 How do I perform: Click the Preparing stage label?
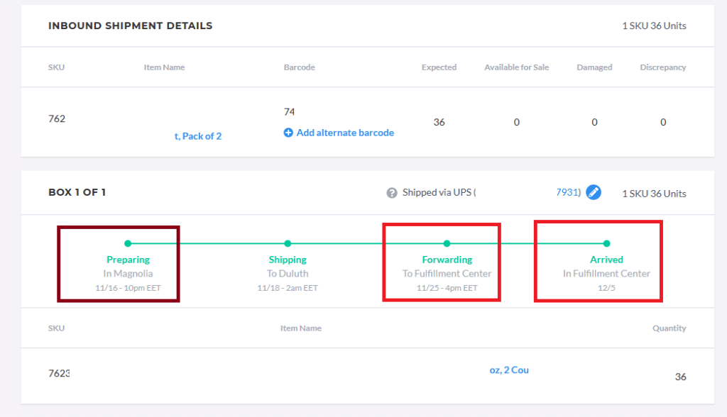click(x=128, y=260)
